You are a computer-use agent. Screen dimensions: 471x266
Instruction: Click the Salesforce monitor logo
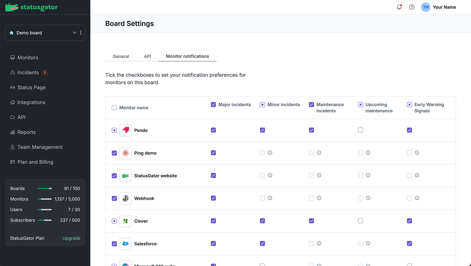point(126,244)
